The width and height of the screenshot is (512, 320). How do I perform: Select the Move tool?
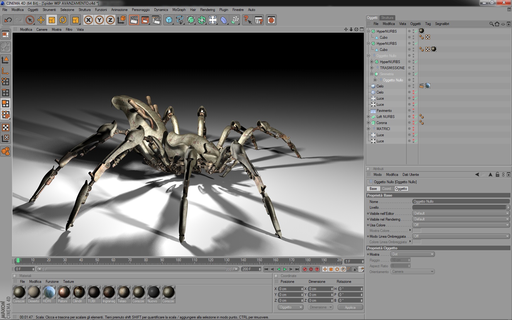coord(41,20)
